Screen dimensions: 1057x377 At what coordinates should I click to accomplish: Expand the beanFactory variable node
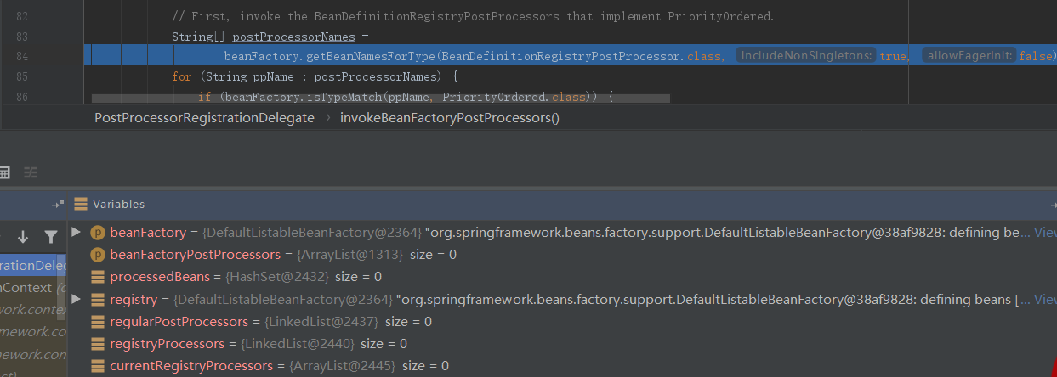[x=77, y=232]
